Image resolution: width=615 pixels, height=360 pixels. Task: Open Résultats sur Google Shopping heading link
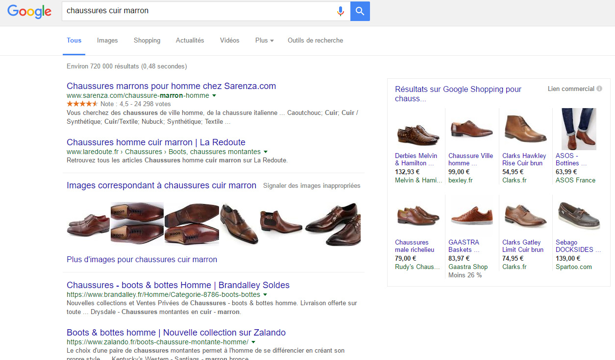point(458,94)
